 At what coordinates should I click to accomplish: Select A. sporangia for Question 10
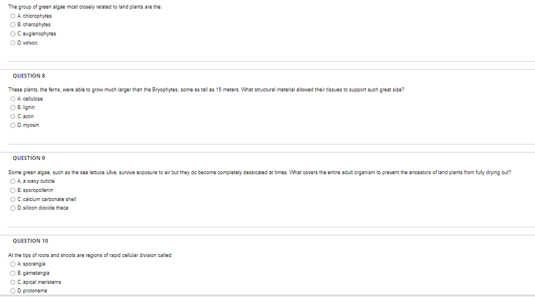coord(13,264)
